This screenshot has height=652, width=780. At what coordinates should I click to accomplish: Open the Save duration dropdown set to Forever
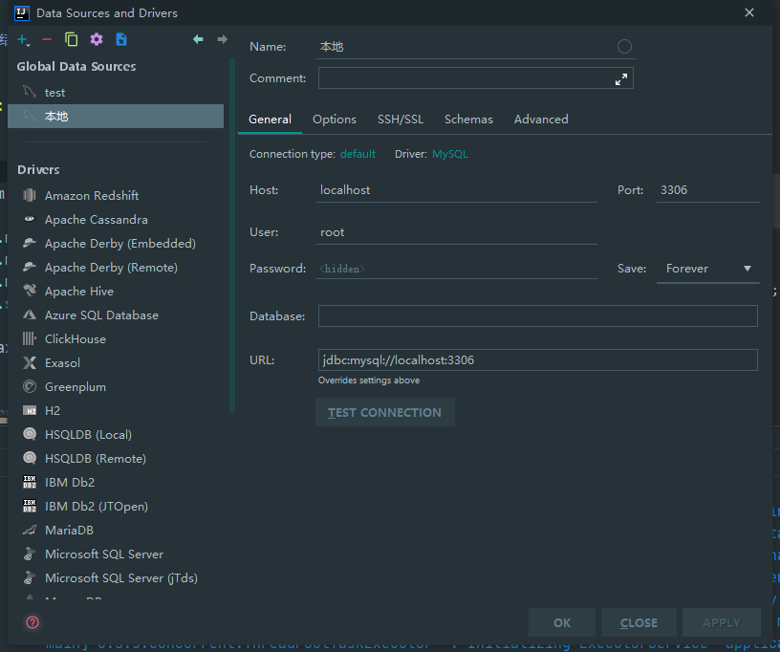[x=707, y=269]
